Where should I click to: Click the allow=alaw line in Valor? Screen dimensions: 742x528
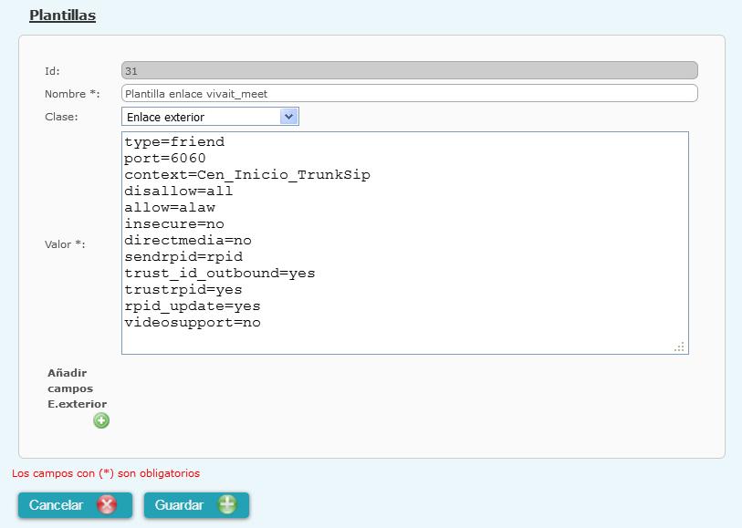[170, 208]
